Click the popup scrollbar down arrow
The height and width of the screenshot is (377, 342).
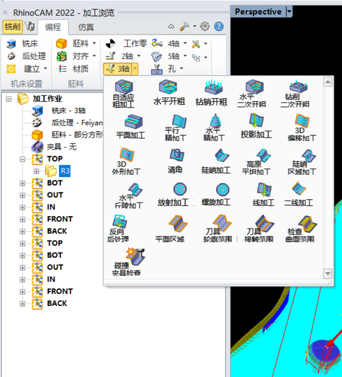(x=328, y=273)
